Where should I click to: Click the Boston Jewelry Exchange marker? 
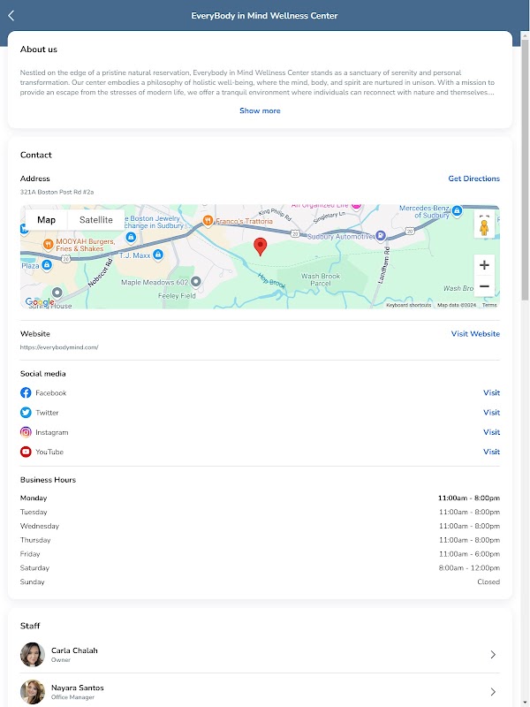(x=131, y=236)
